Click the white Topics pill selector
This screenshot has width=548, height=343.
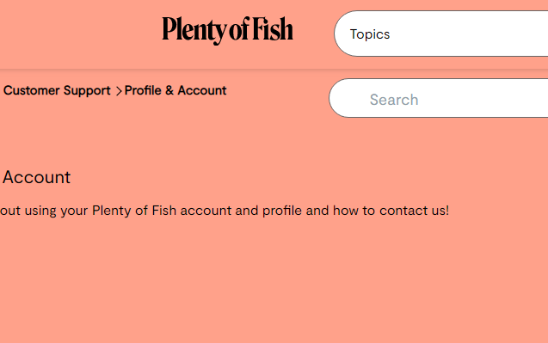tap(441, 34)
